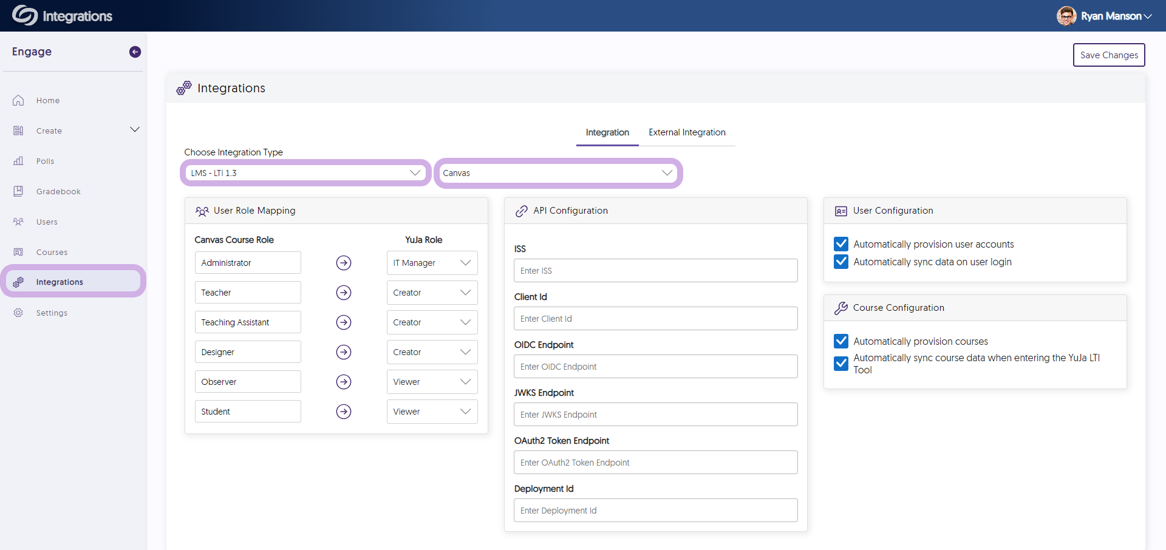
Task: Click the Designer Canvas role box
Action: pos(248,352)
